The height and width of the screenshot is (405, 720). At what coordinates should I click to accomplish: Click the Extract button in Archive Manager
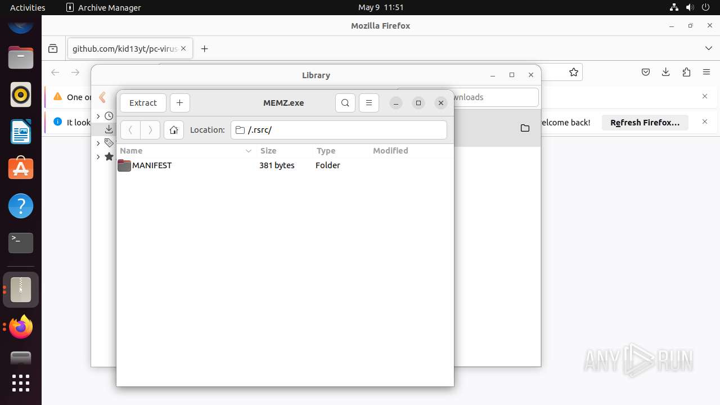pyautogui.click(x=143, y=103)
